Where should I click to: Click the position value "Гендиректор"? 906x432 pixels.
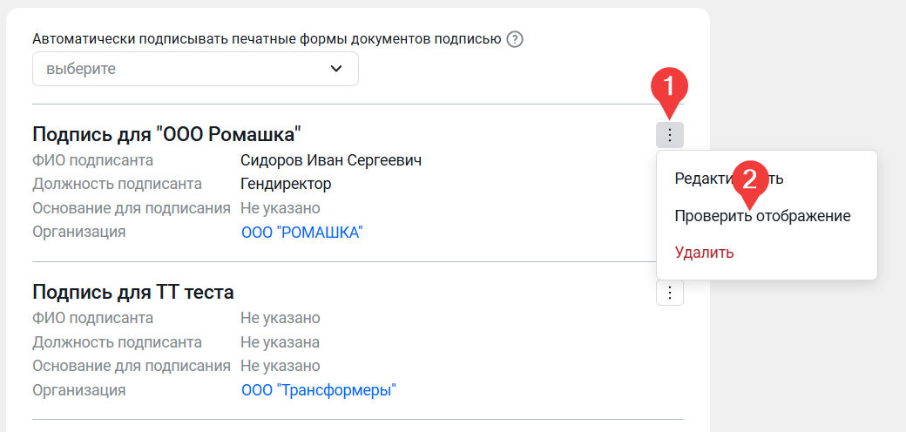286,184
